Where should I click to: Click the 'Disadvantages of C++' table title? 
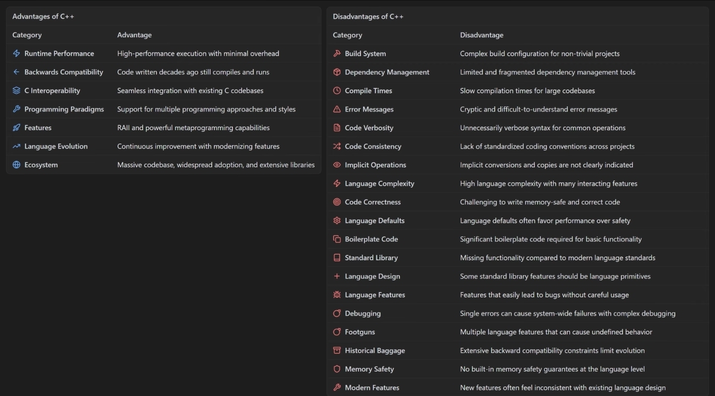click(368, 16)
